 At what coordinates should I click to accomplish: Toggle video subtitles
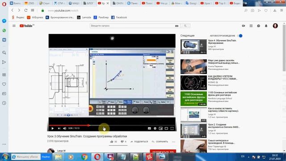[x=149, y=128]
